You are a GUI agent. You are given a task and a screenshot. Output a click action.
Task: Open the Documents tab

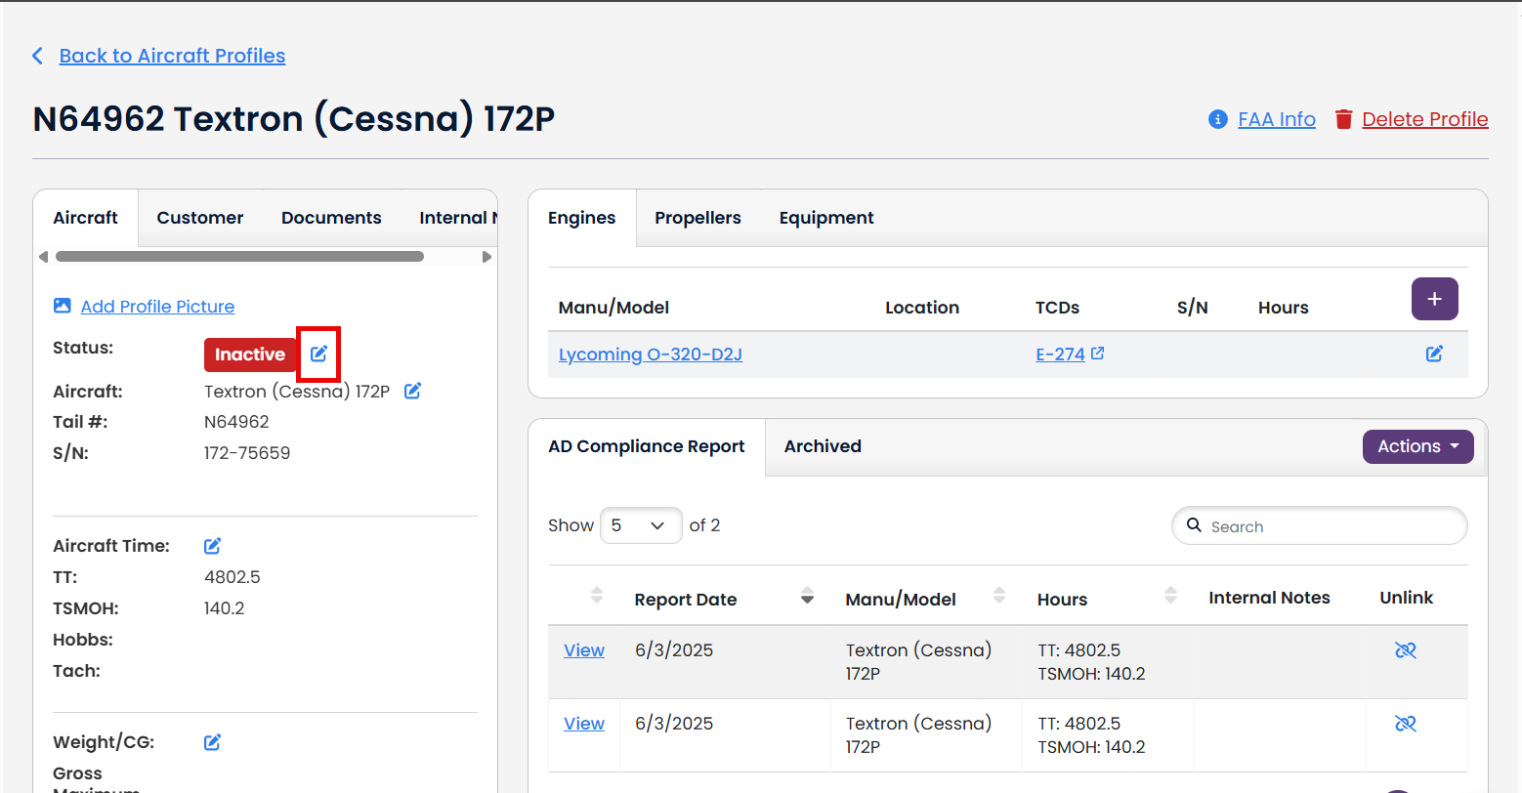[x=331, y=218]
